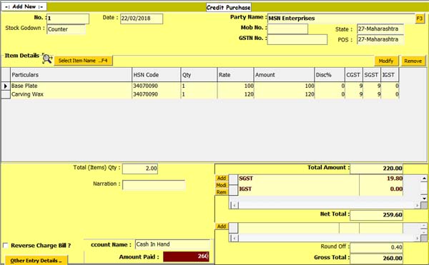
Task: Click the State field 27-Maharashtra
Action: click(x=380, y=29)
